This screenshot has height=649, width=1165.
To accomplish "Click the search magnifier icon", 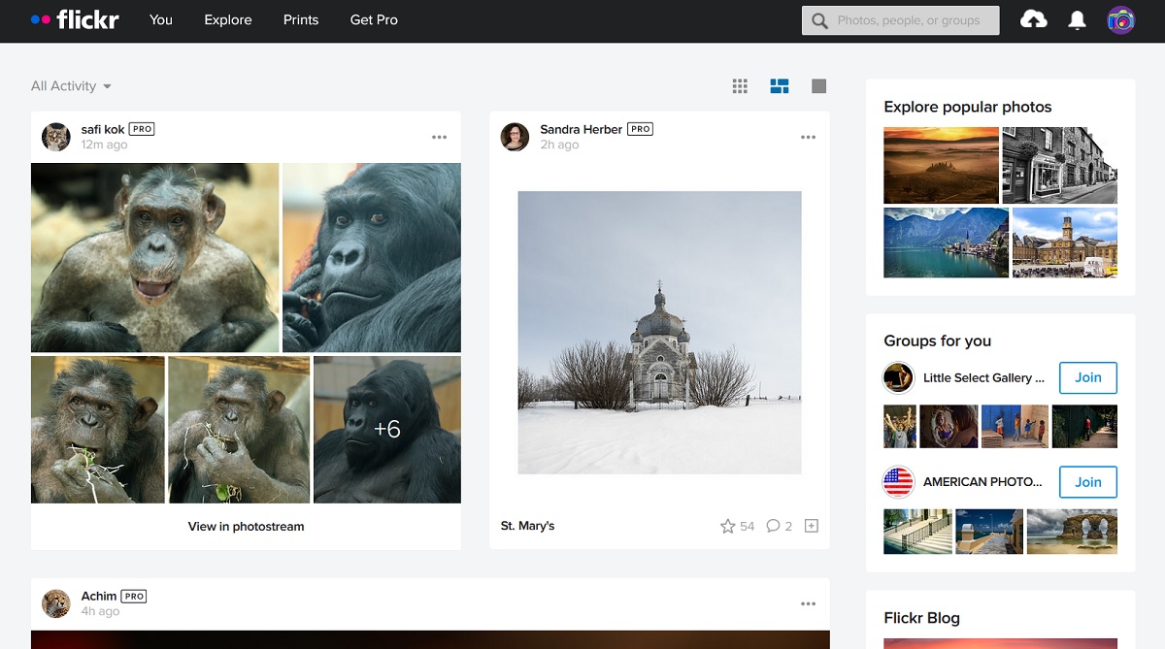I will click(x=820, y=19).
